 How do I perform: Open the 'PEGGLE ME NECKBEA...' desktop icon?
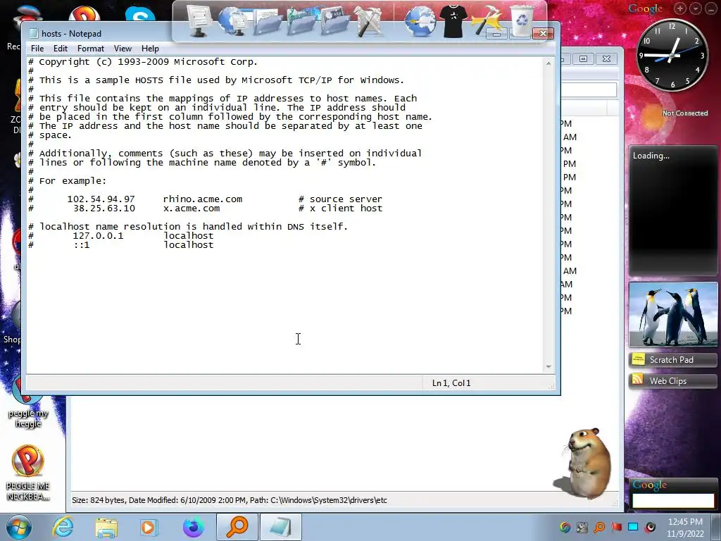27,473
